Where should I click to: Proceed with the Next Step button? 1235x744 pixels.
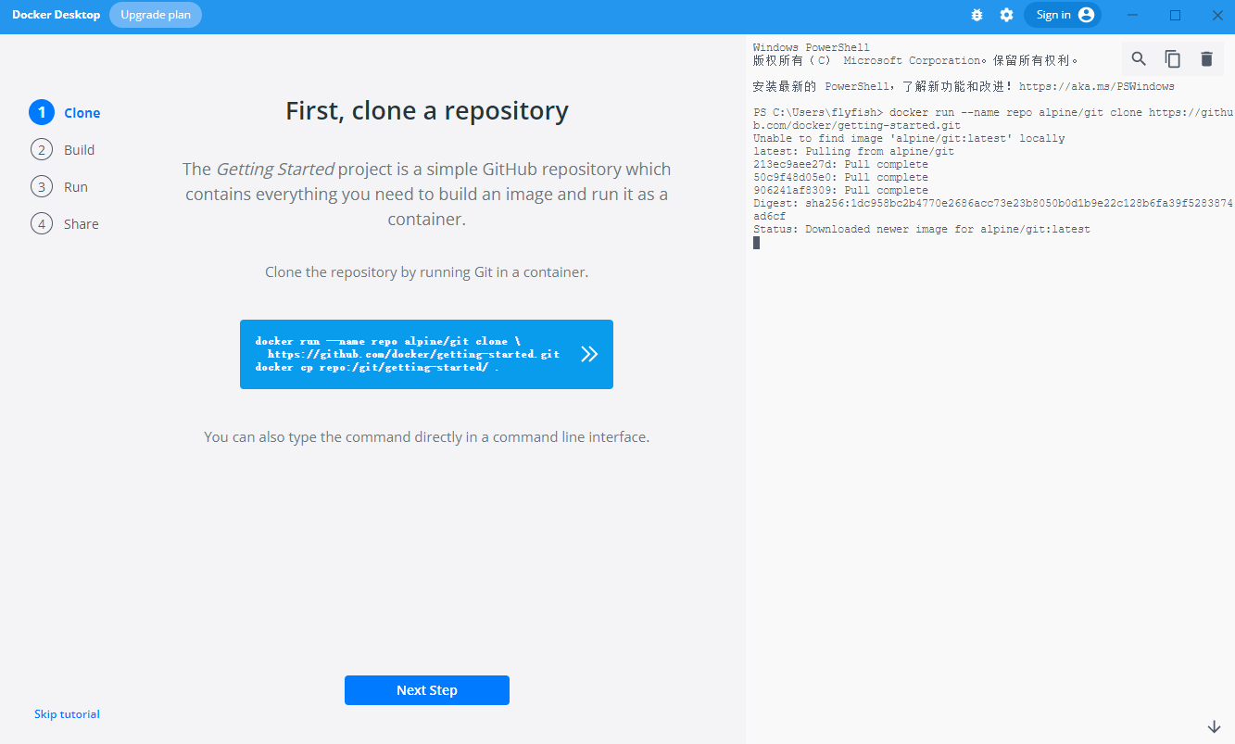click(x=427, y=690)
